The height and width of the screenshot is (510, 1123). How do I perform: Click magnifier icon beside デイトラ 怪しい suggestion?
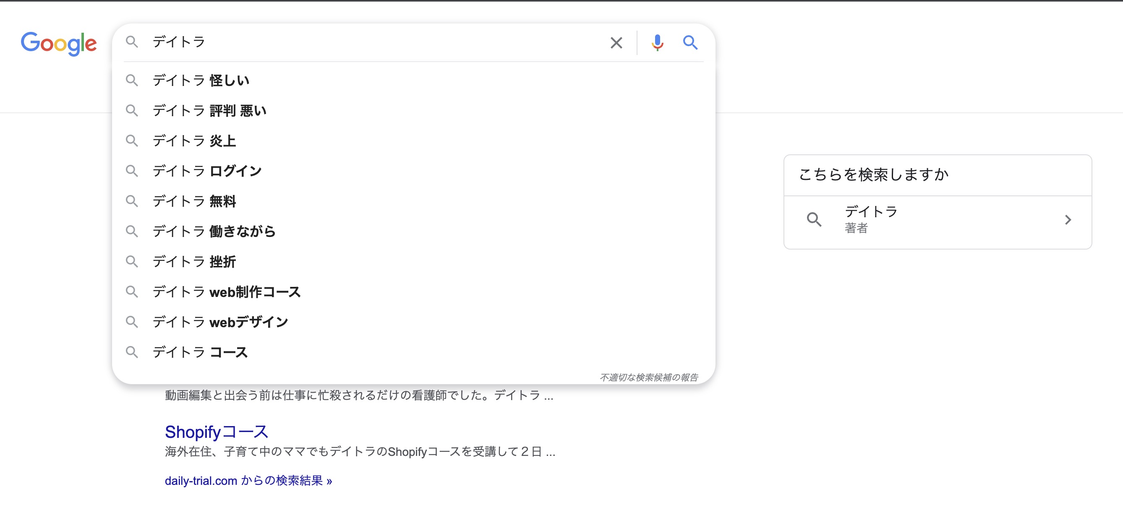(x=132, y=80)
